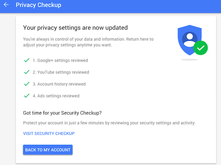
Task: Click the Privacy Checkup header title
Action: coord(38,5)
